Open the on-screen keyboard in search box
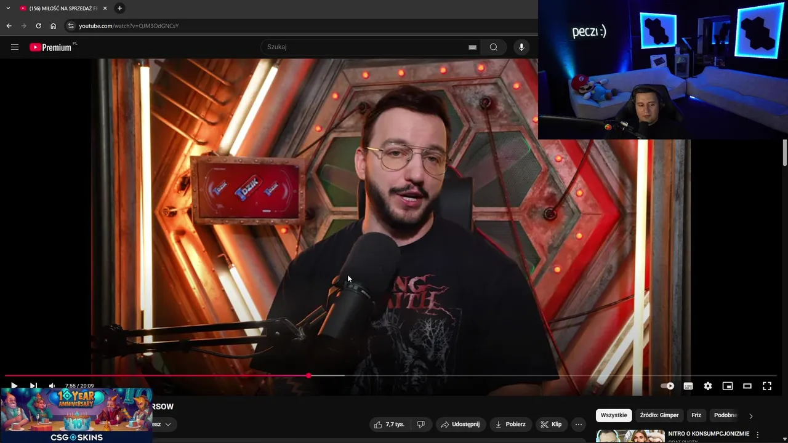 [472, 47]
